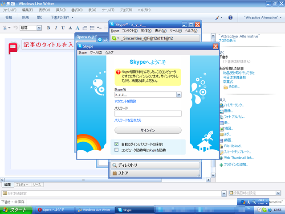Viewport: 285px width, 214px height.
Task: Open コンタクト(Z) menu in Skype main window
Action: pos(130,31)
